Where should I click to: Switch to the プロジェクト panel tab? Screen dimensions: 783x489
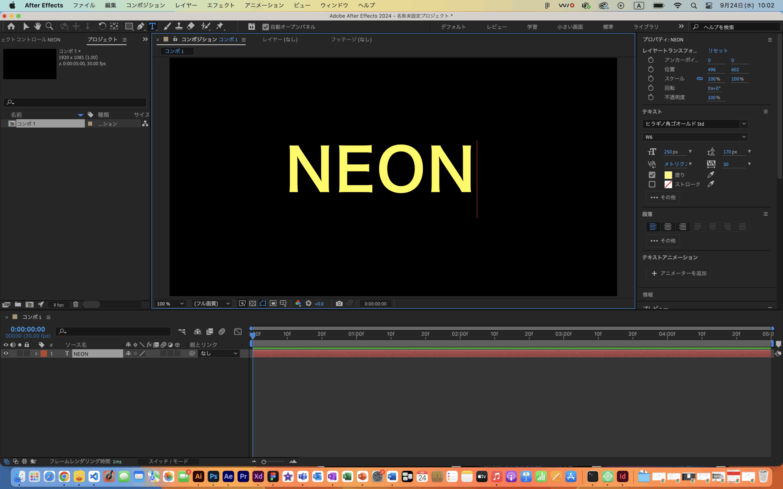click(102, 39)
